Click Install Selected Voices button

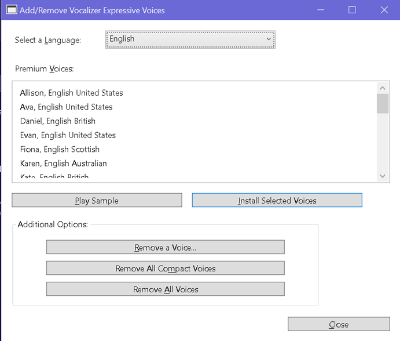(x=277, y=200)
